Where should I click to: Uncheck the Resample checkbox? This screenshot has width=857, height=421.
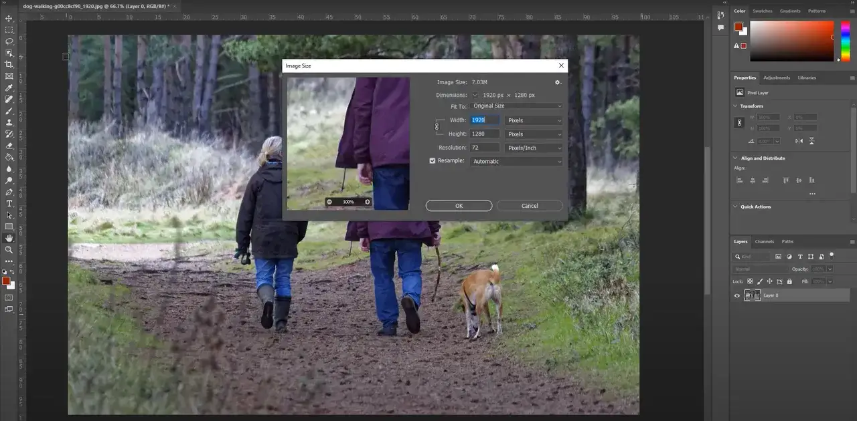[x=433, y=160]
